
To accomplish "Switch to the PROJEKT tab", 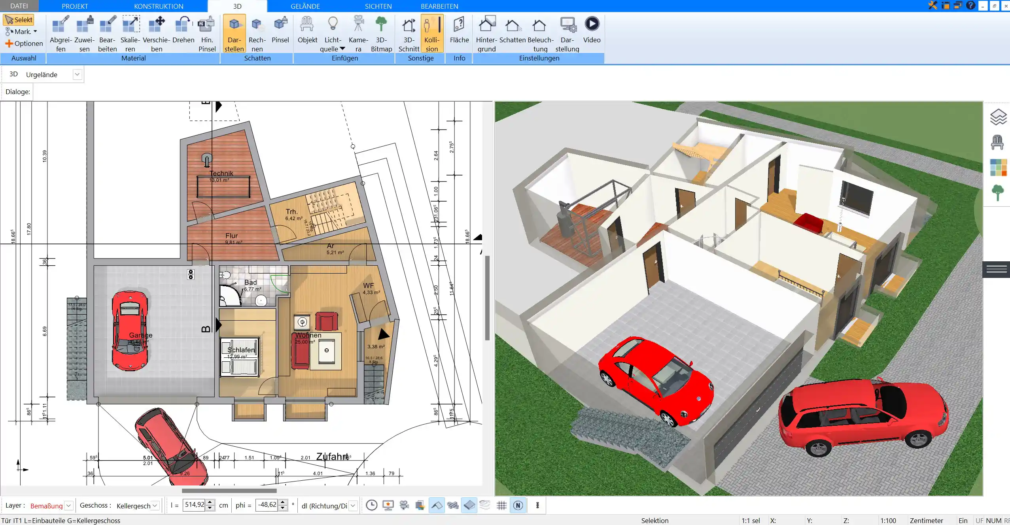I will pyautogui.click(x=75, y=6).
